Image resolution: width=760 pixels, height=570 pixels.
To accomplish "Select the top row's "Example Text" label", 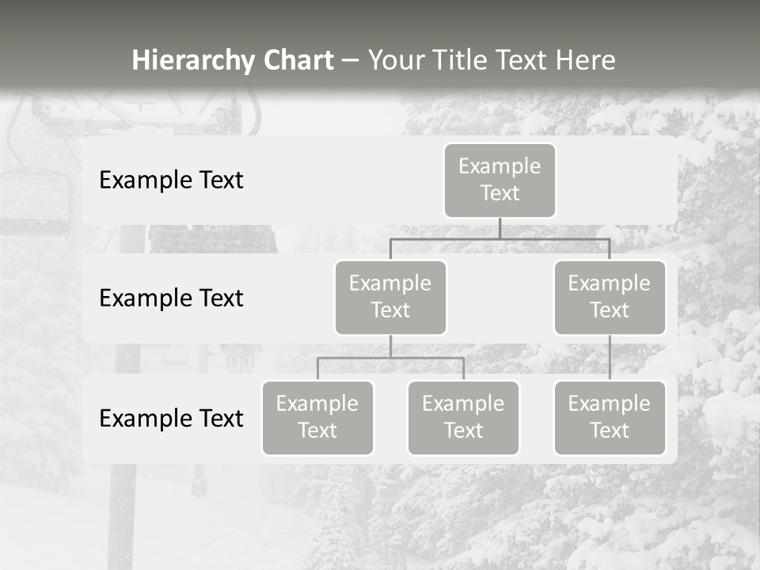I will pyautogui.click(x=171, y=180).
